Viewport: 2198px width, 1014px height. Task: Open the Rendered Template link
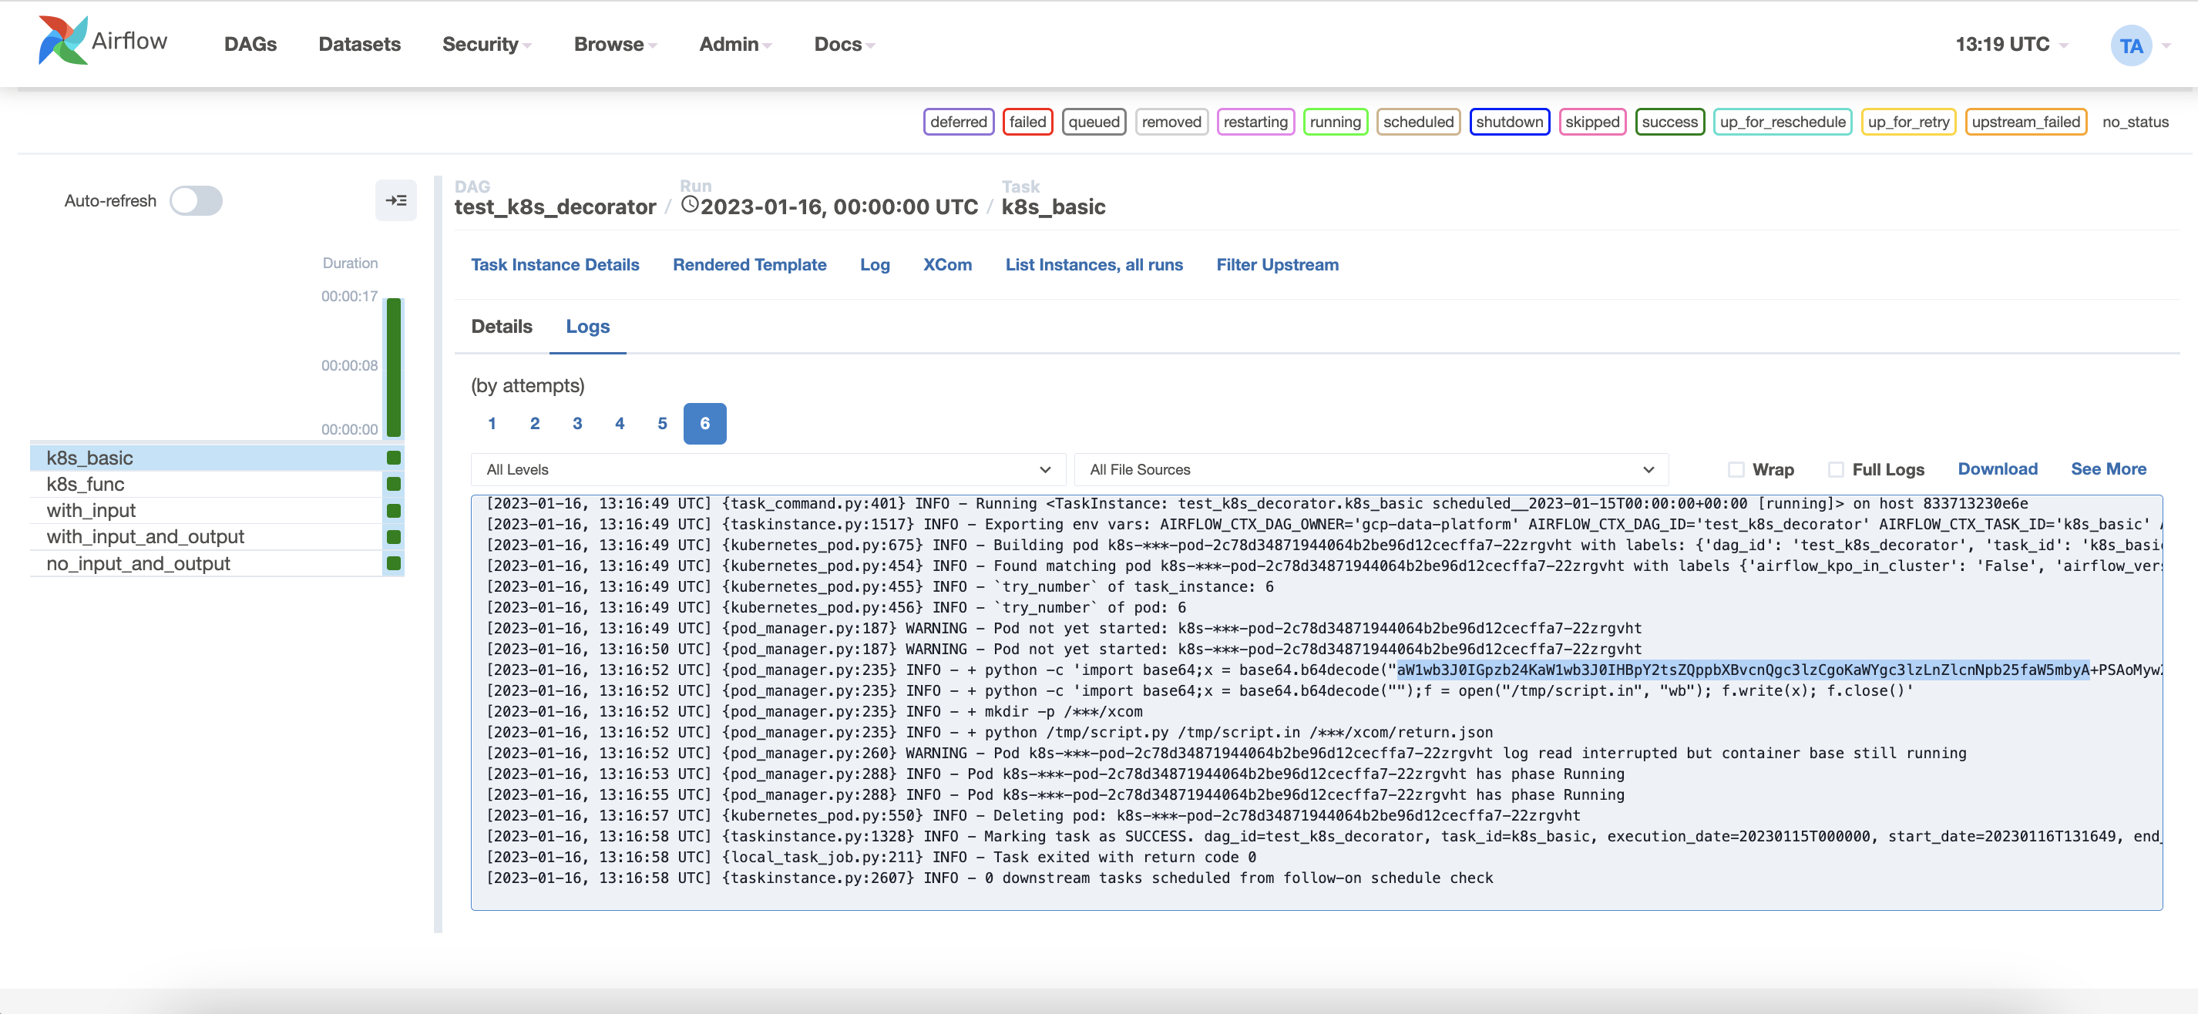pos(749,265)
